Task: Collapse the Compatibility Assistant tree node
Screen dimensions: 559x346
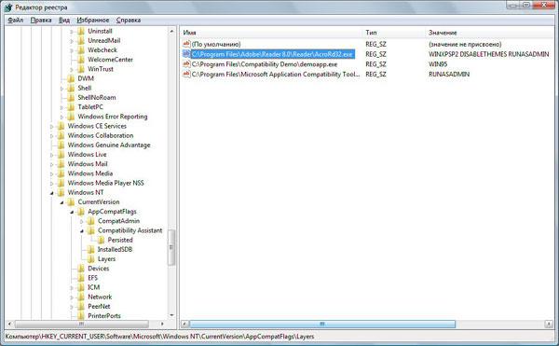Action: pyautogui.click(x=82, y=230)
